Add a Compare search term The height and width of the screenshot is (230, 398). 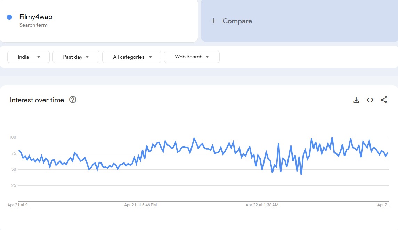pos(300,21)
